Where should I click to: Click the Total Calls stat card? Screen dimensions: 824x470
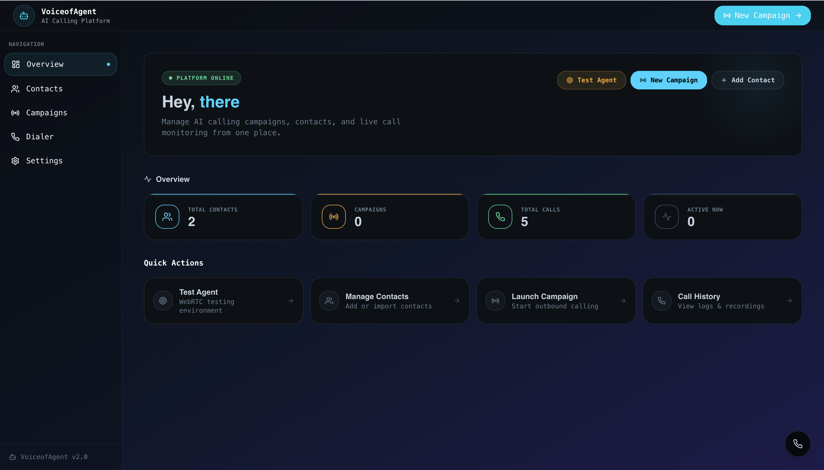click(x=556, y=217)
